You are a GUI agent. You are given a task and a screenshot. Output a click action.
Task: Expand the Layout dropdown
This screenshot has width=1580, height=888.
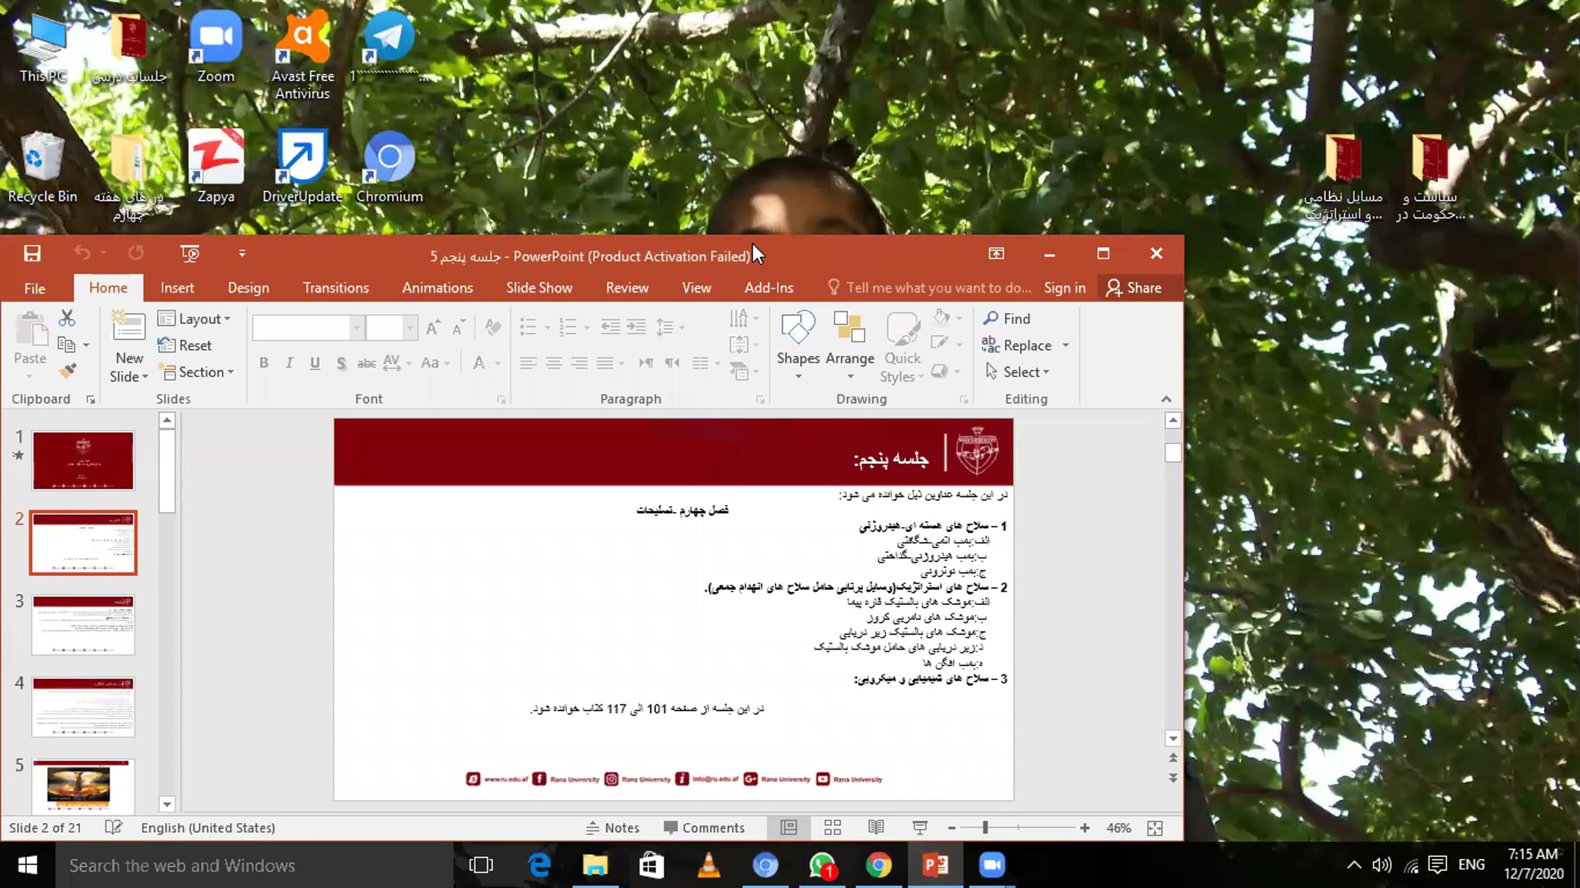tap(195, 319)
